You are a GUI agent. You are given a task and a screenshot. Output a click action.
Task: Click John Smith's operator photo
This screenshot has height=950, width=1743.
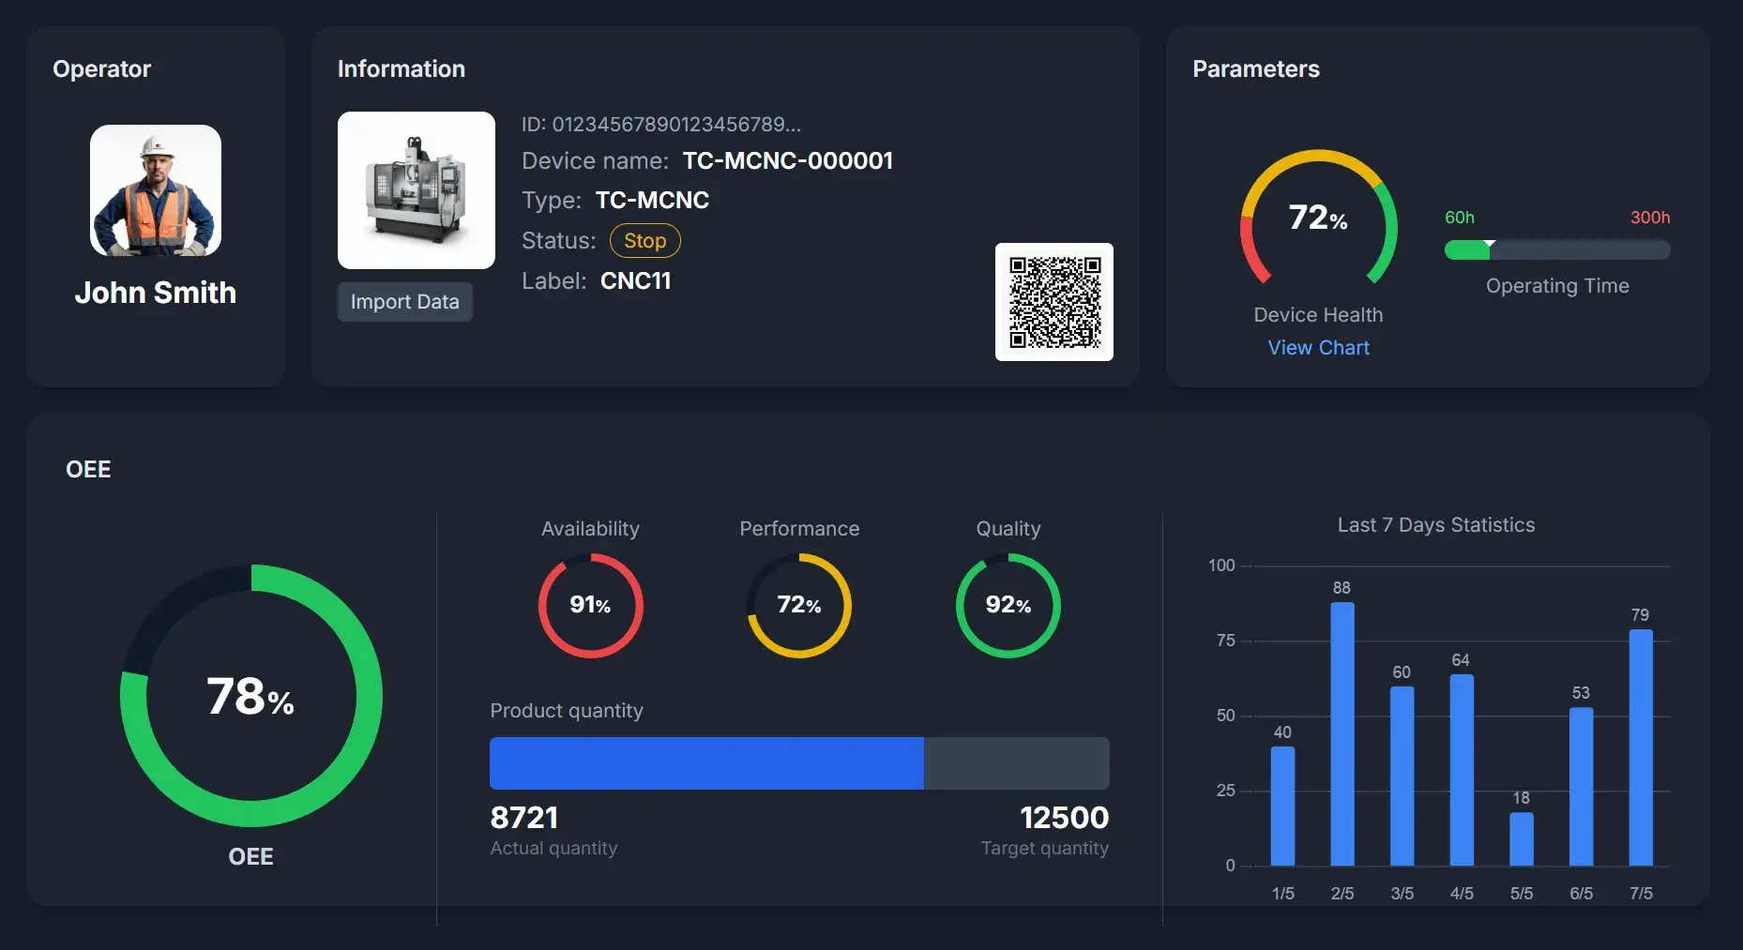click(x=156, y=190)
